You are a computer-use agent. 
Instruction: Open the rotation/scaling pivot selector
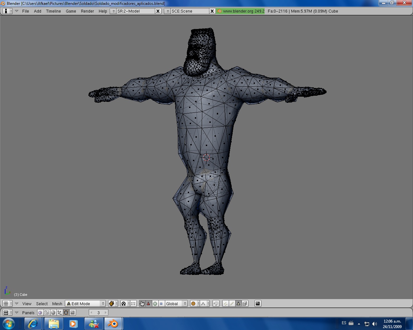coord(125,304)
